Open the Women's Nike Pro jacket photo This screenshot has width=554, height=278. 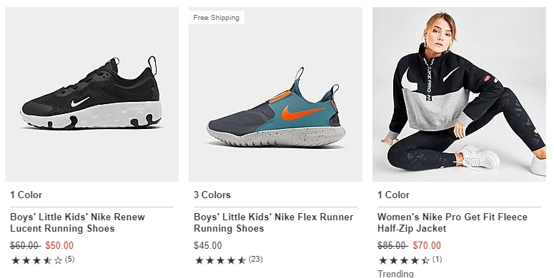click(x=460, y=94)
